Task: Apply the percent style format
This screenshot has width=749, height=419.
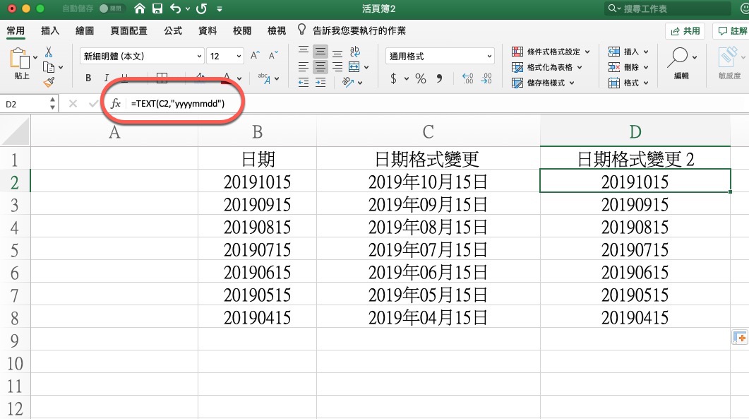Action: tap(420, 79)
